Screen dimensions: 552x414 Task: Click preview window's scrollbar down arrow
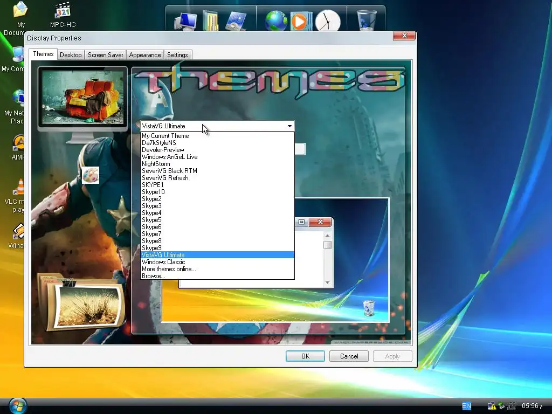tap(327, 282)
